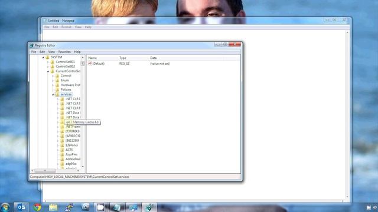Click the ACPI folder icon
The height and width of the screenshot is (212, 378).
(x=62, y=150)
